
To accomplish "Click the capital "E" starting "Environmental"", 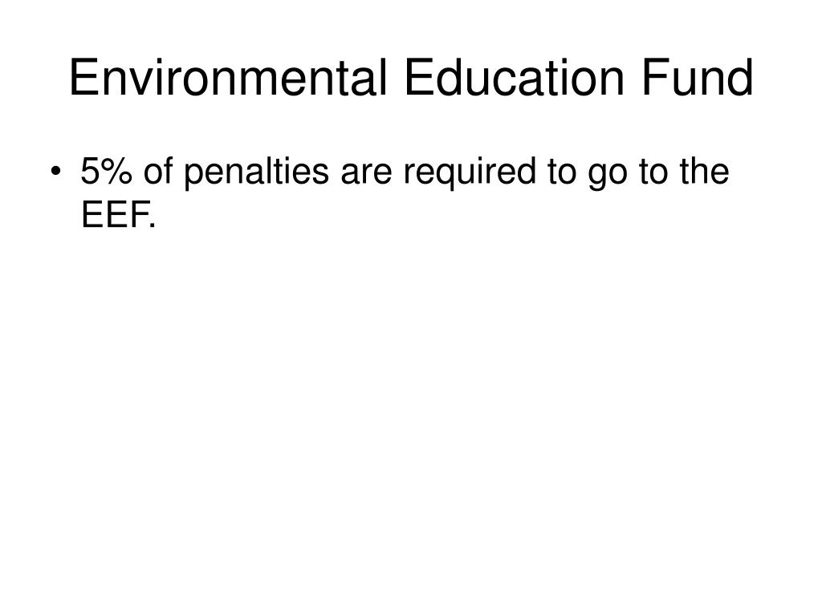I will coord(83,78).
